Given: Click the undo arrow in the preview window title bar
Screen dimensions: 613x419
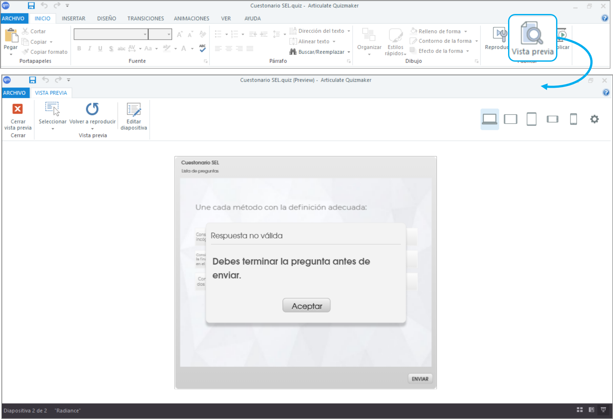Looking at the screenshot, I should [x=45, y=80].
